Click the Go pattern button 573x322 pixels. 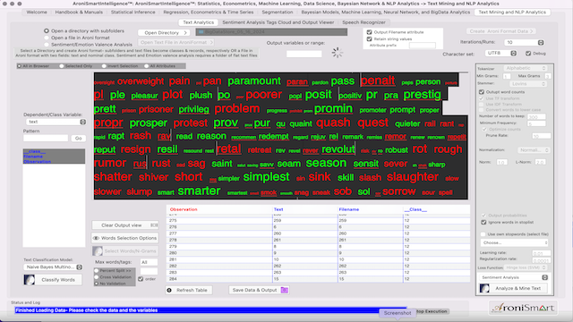78,139
